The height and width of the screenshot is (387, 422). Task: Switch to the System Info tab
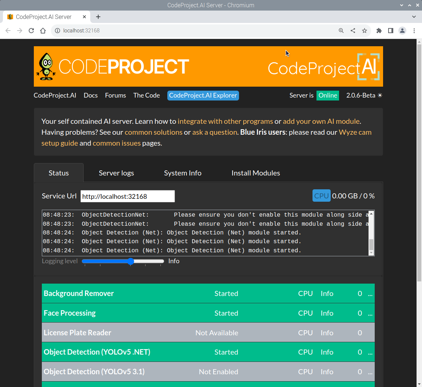click(183, 173)
